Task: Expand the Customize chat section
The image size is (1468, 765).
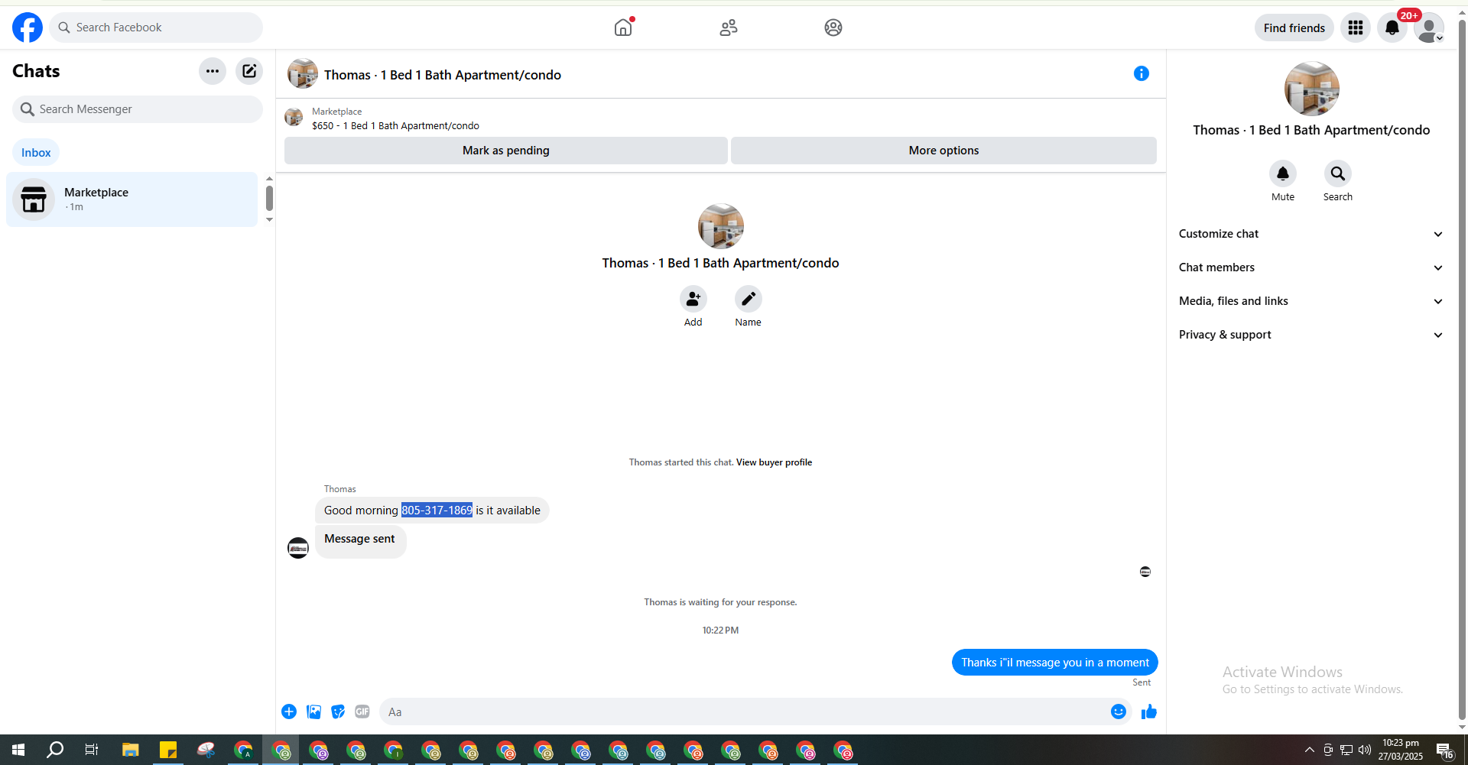Action: pos(1311,234)
